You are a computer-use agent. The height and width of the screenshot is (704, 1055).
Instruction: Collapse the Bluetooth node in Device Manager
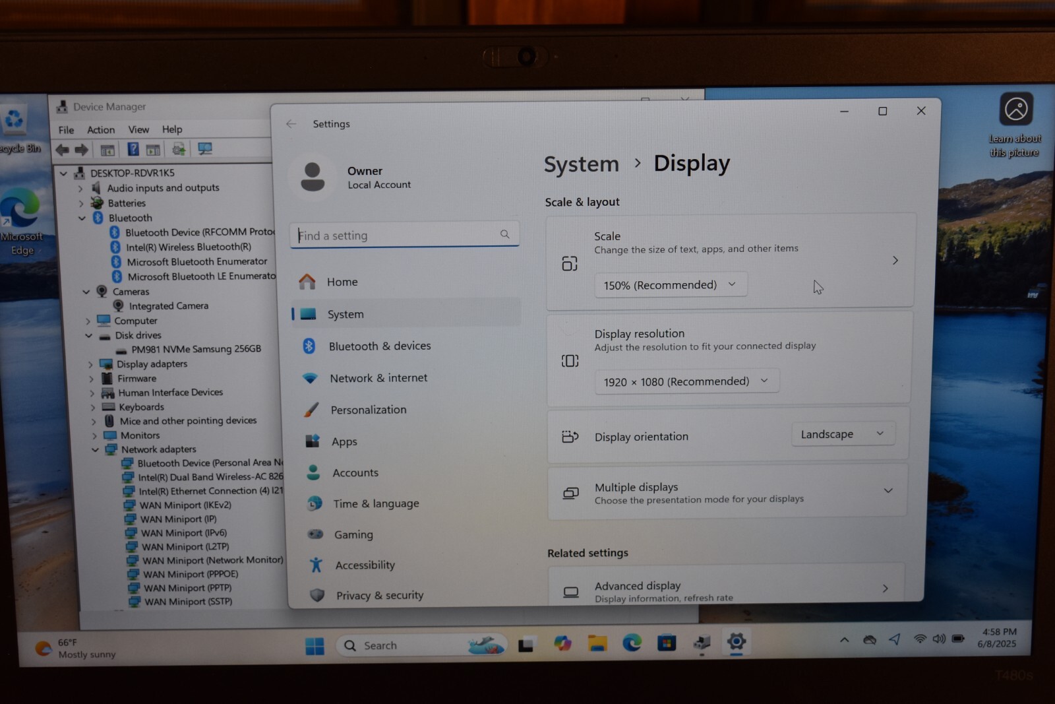[x=82, y=218]
